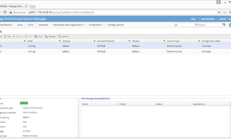Image resolution: width=231 pixels, height=139 pixels.
Task: Click Unlocked in the second row
Action: [x=206, y=52]
